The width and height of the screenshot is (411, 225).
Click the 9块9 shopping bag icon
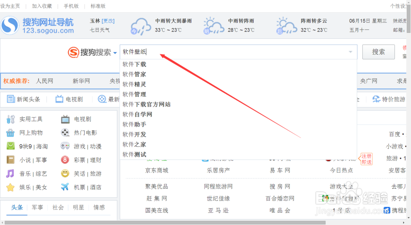point(11,146)
